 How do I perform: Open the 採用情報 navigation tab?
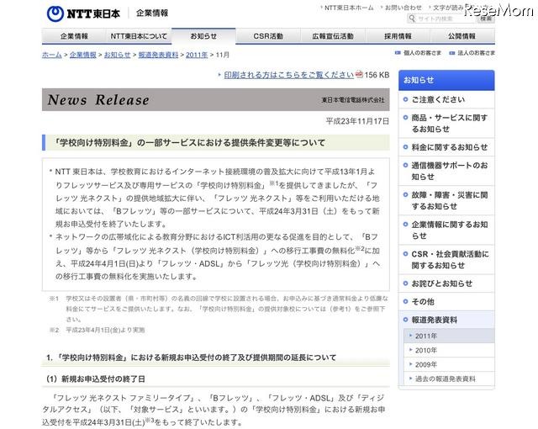(x=398, y=36)
